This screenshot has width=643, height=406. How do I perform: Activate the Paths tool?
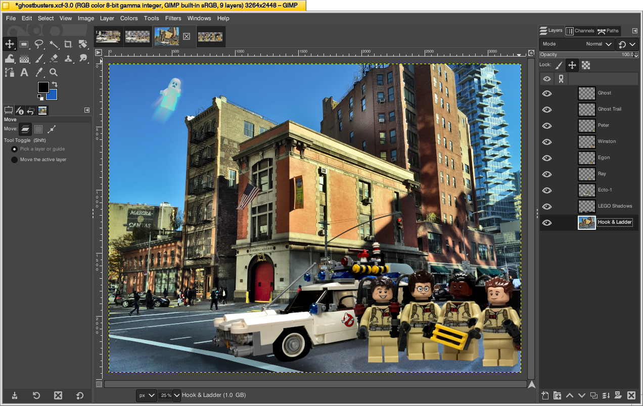pyautogui.click(x=10, y=72)
